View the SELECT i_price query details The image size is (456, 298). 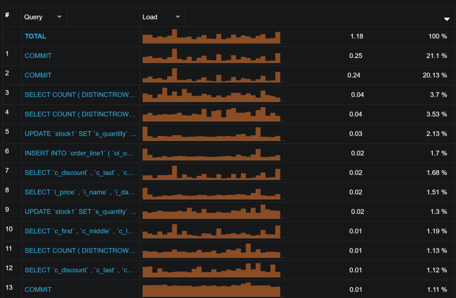point(80,192)
